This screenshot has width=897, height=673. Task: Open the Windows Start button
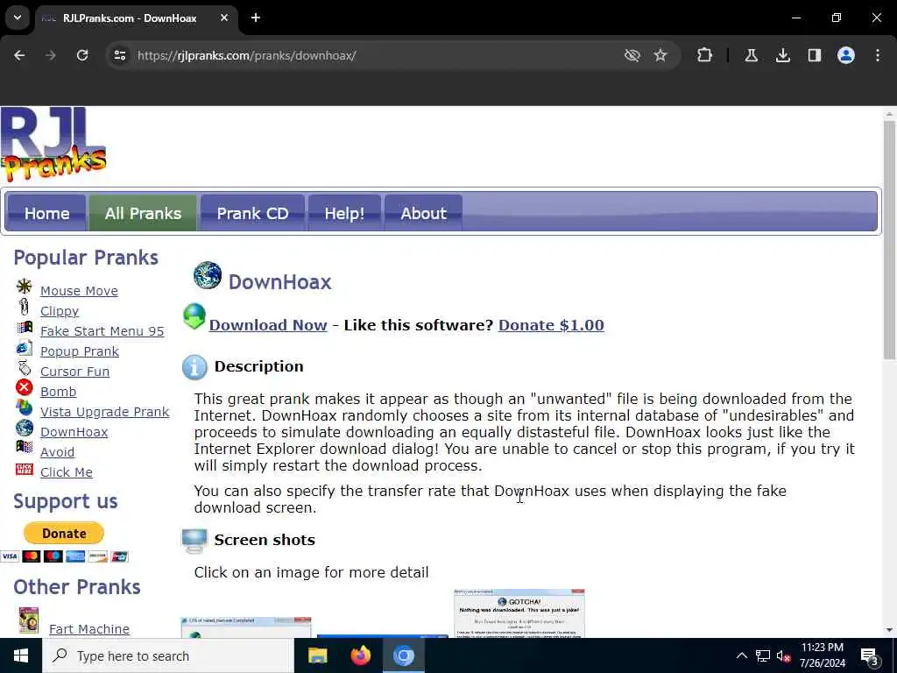click(x=21, y=655)
